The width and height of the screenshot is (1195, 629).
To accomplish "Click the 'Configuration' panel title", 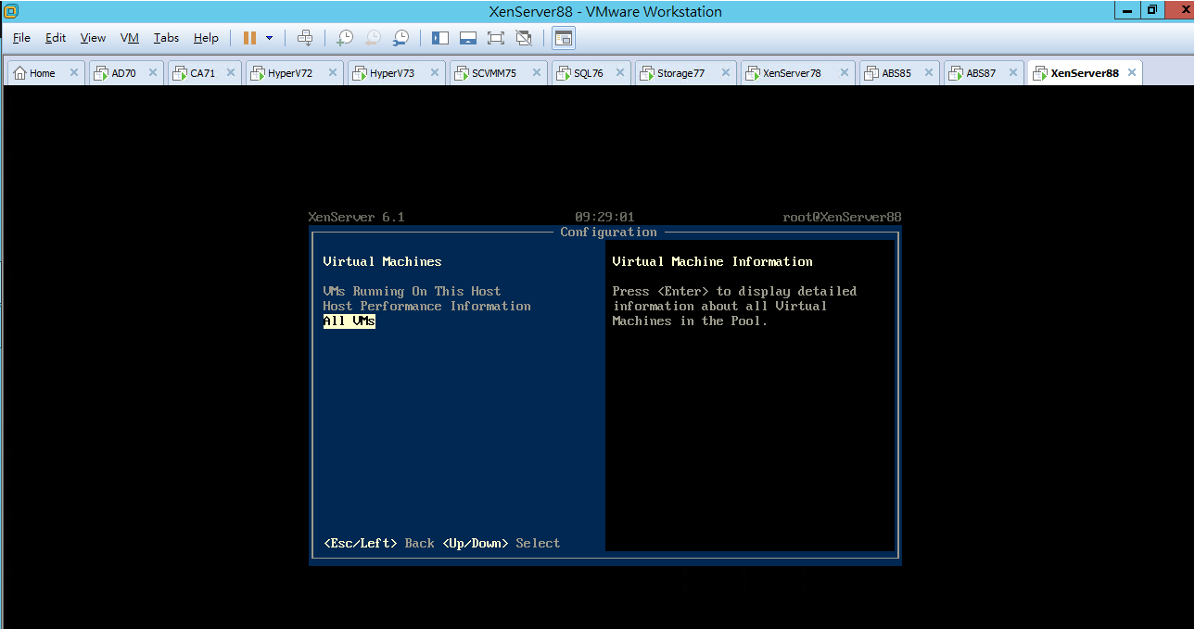I will [x=608, y=232].
